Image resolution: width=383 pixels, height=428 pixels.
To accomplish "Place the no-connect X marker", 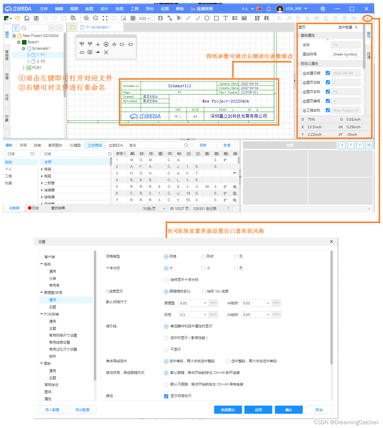I will pos(106,52).
